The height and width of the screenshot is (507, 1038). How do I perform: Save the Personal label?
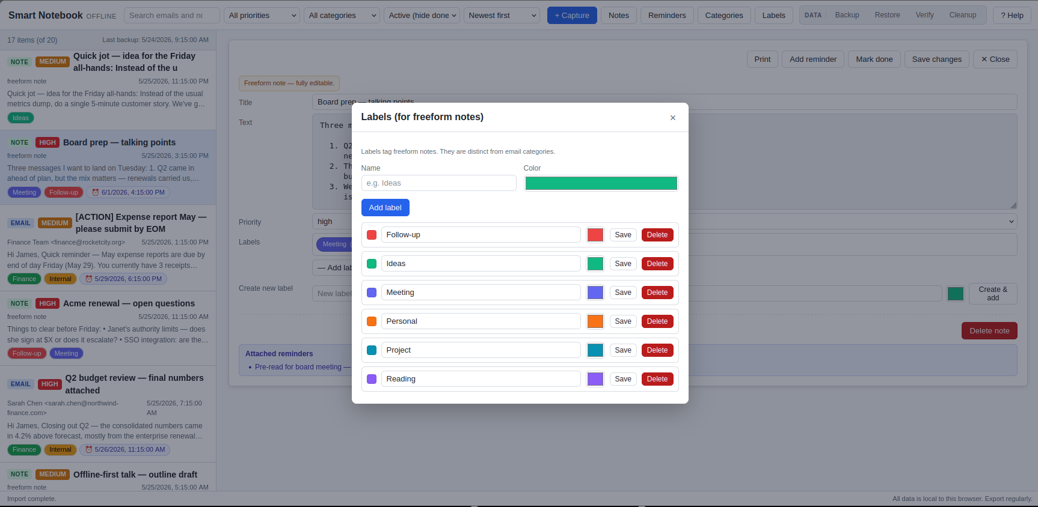[x=623, y=321]
